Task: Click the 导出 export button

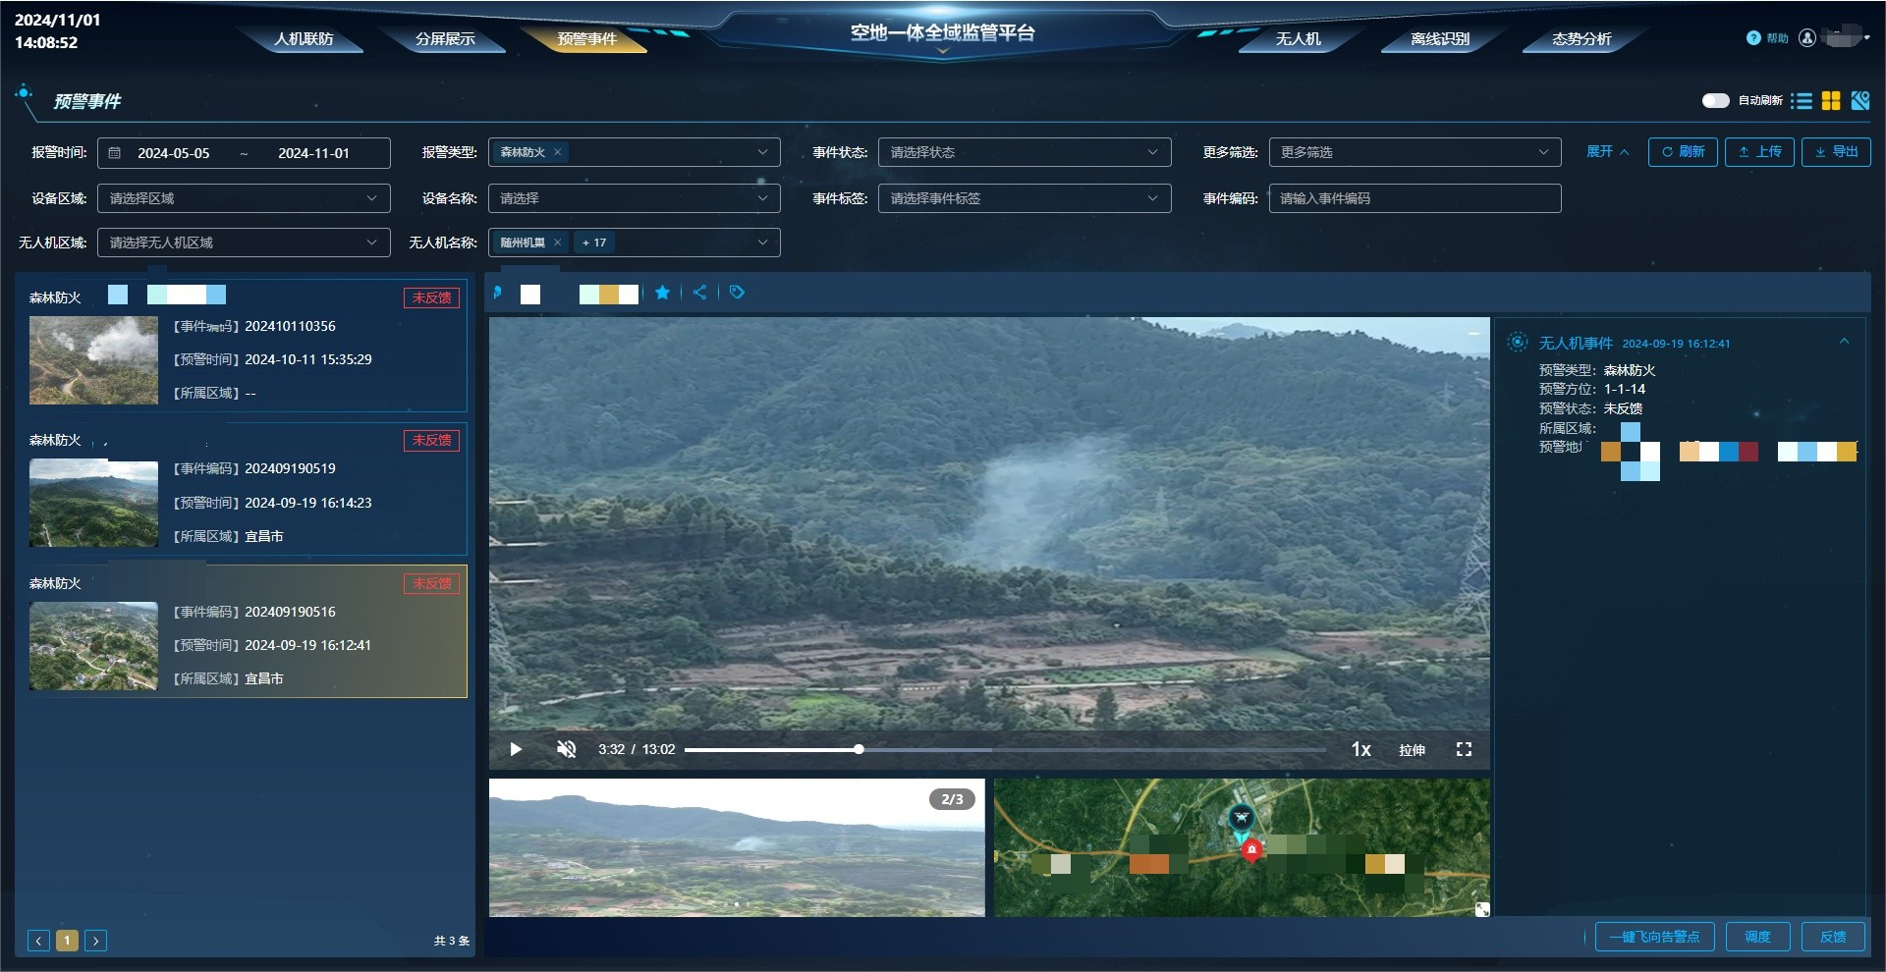Action: point(1836,152)
